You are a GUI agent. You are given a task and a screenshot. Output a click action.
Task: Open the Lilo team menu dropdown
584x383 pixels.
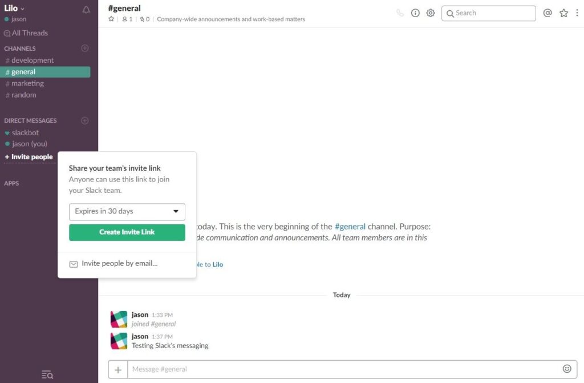[x=14, y=8]
